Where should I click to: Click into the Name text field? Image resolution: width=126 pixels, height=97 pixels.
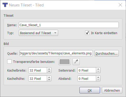pyautogui.click(x=69, y=25)
